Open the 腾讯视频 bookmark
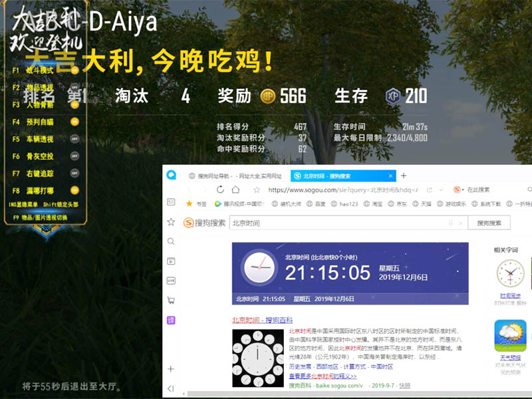 pos(239,203)
